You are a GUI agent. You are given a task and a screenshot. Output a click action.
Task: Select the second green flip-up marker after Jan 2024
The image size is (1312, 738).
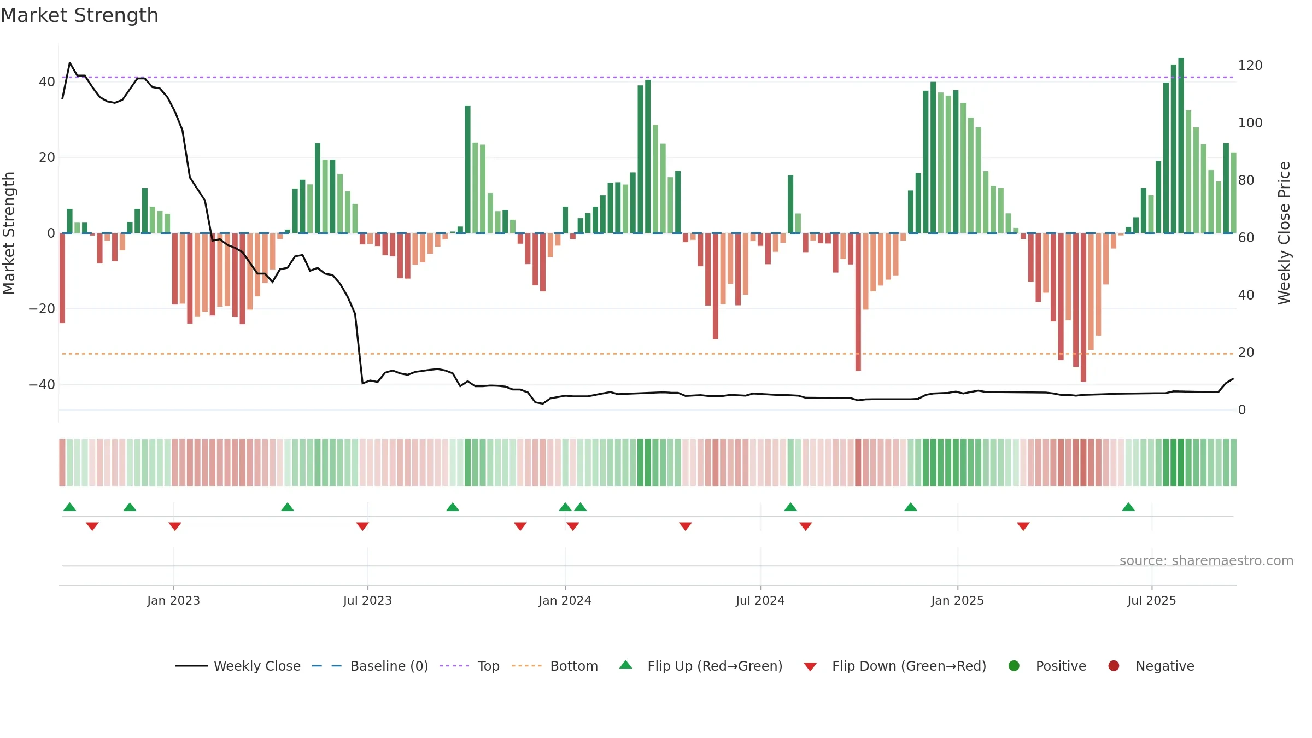[x=581, y=507]
